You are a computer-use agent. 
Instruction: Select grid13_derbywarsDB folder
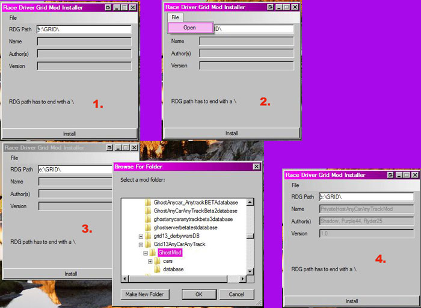[x=176, y=236]
